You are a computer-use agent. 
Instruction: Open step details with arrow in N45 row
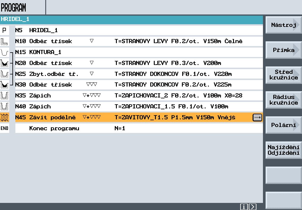coord(257,117)
